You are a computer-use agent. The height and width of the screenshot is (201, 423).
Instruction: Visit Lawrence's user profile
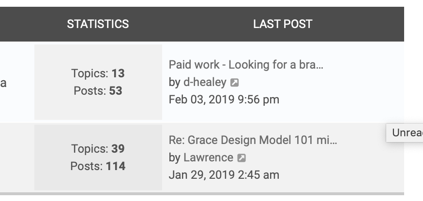click(208, 158)
